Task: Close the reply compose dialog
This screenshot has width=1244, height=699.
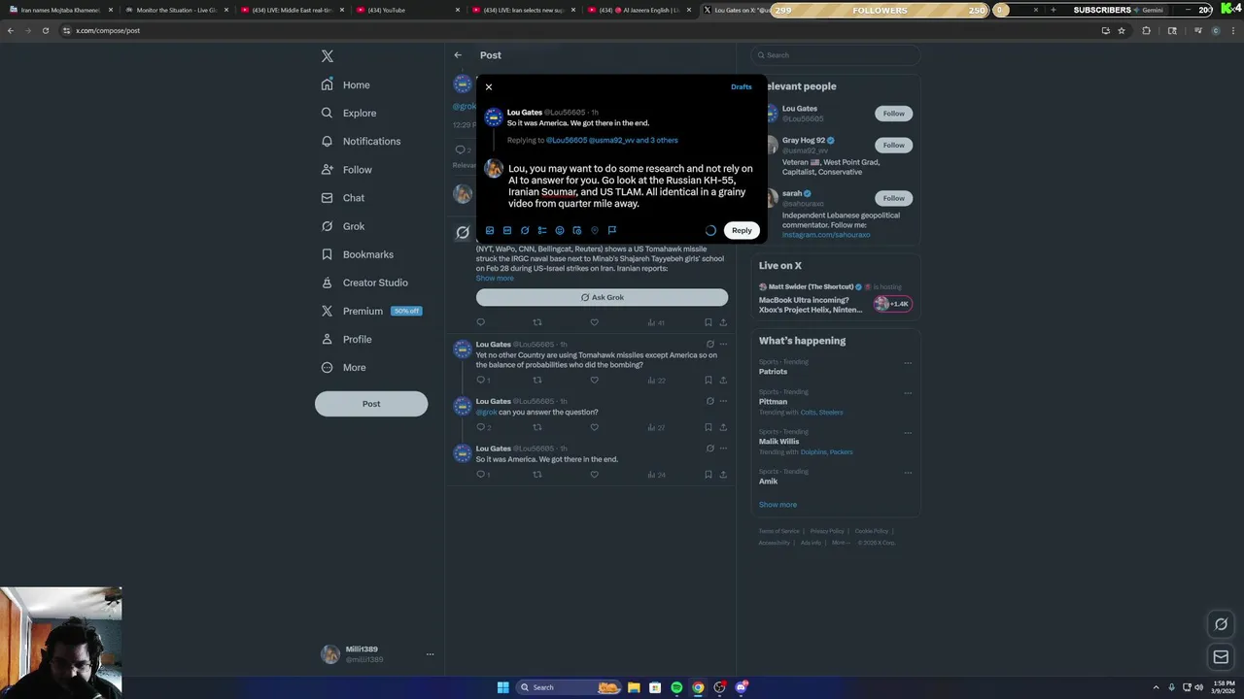Action: 489,87
